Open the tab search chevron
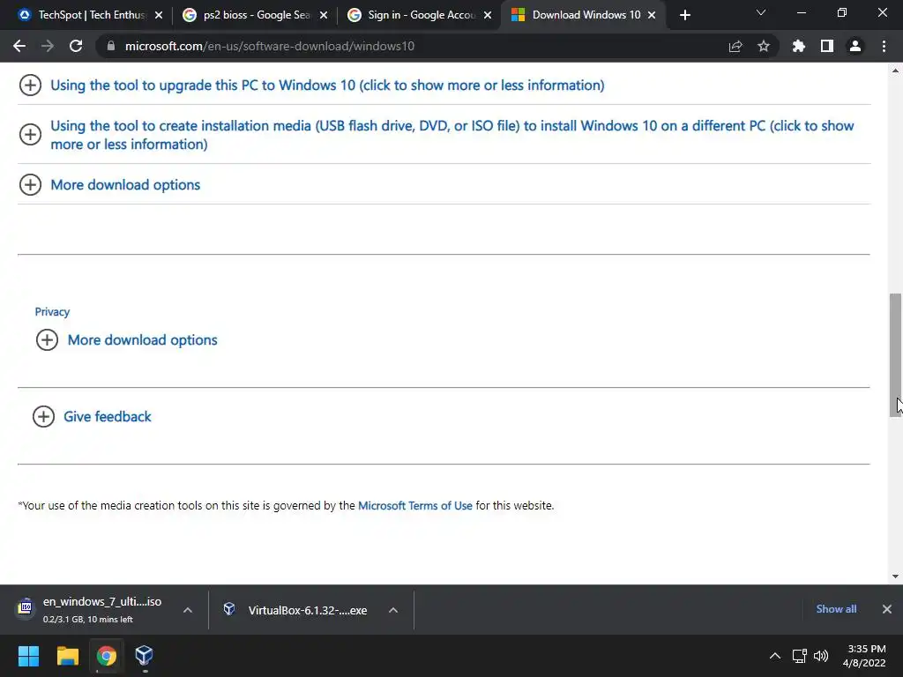This screenshot has width=903, height=677. 761,12
